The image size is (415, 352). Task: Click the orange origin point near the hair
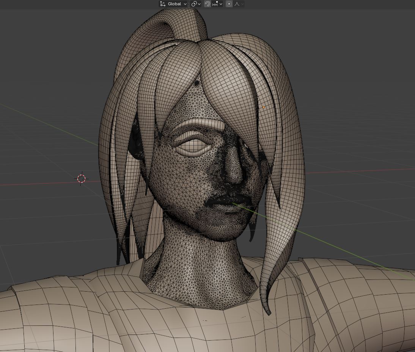pyautogui.click(x=264, y=107)
